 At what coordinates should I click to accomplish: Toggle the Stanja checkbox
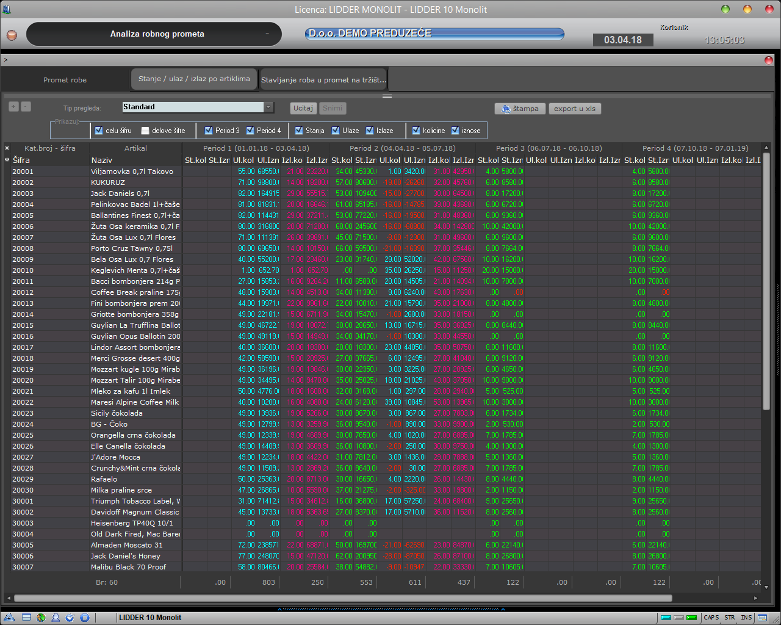click(x=299, y=130)
